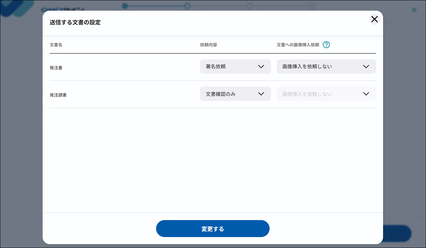Click the dimmed blue button behind the dialog
The width and height of the screenshot is (426, 248).
coord(397,233)
